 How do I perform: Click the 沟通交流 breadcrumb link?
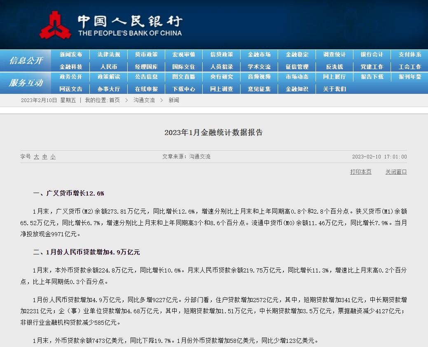coord(144,100)
